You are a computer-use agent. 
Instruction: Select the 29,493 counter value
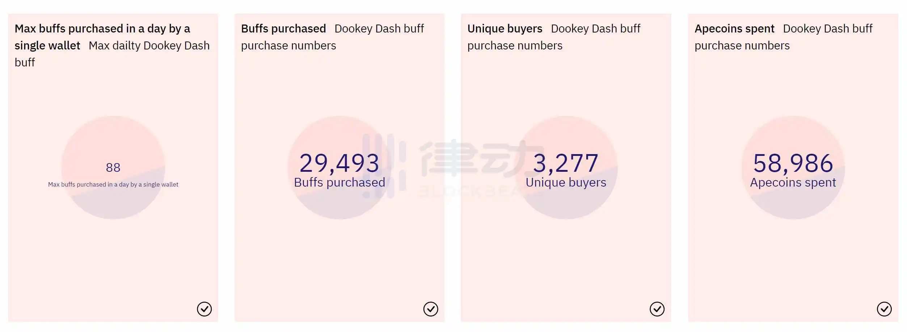(339, 163)
